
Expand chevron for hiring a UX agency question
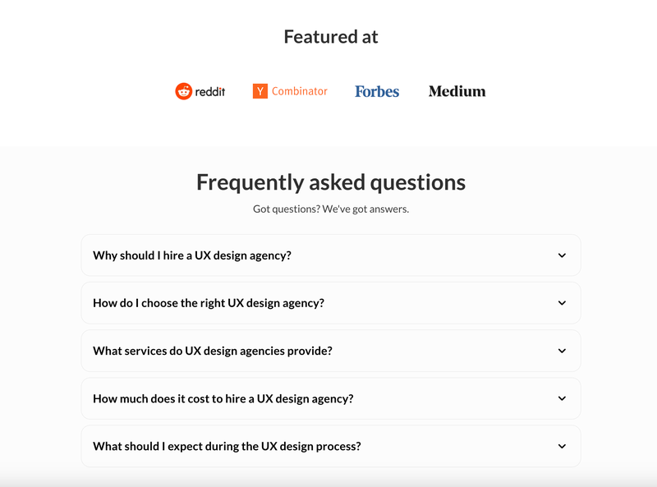562,255
